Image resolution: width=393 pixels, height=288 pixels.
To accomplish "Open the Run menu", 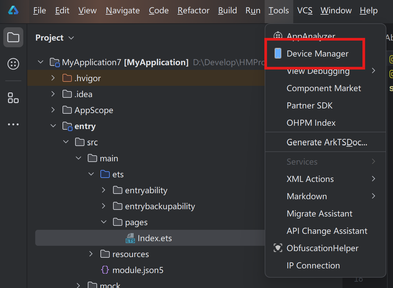I will (253, 11).
